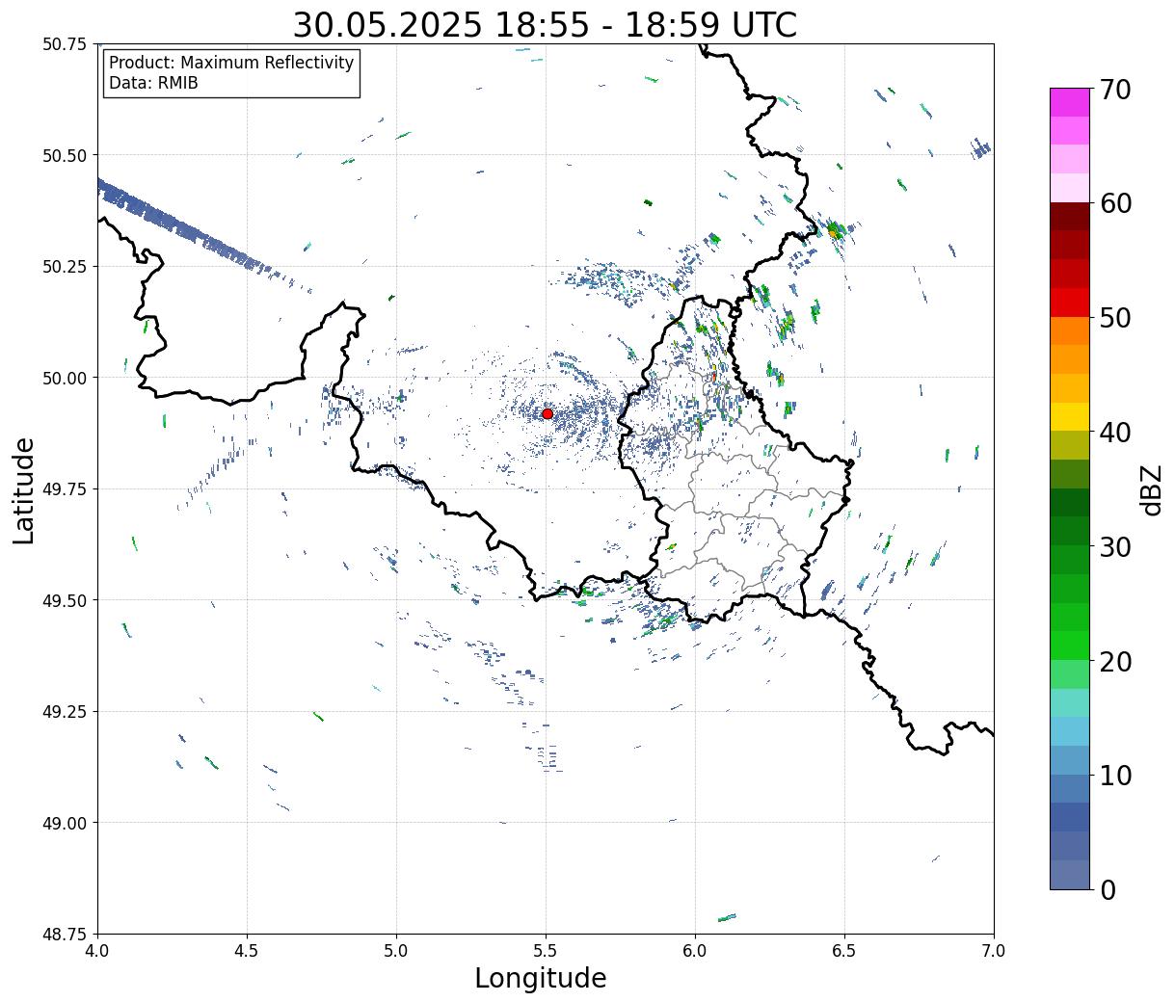Click the longitude tick label 4.5
Image resolution: width=1175 pixels, height=1002 pixels.
(247, 951)
